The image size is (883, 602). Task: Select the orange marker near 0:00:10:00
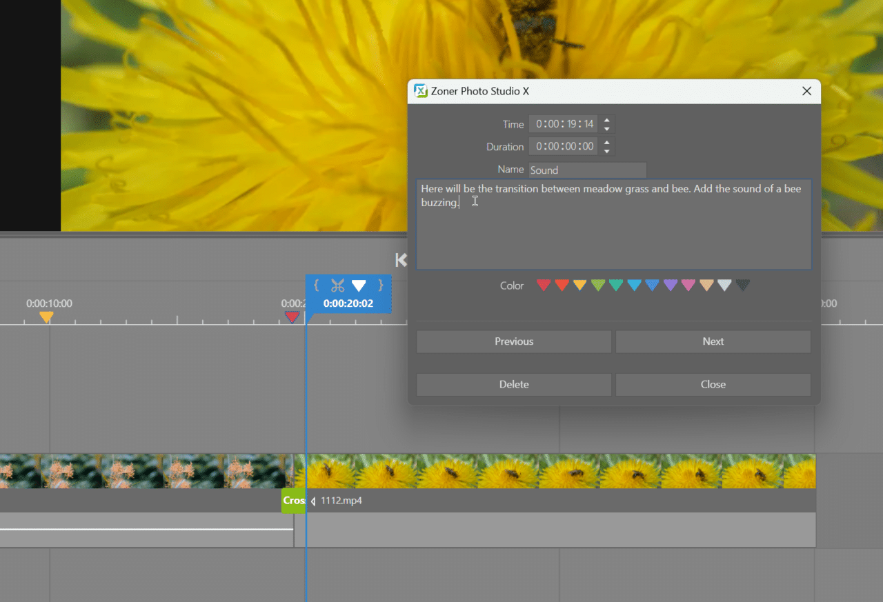(46, 317)
